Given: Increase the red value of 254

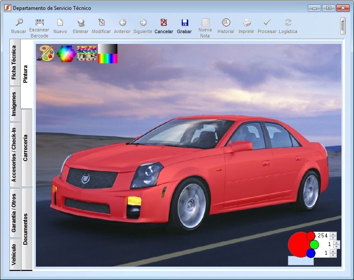Looking at the screenshot, I should (x=333, y=234).
